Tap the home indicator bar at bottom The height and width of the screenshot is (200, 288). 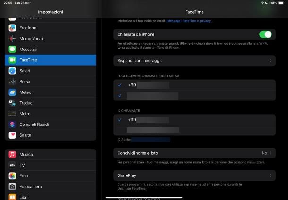click(144, 198)
